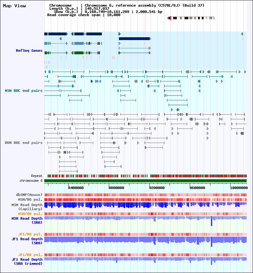Click the long dark blue gene bar in RefSeq
Viewport: 253px width, 273px height.
[x=134, y=39]
